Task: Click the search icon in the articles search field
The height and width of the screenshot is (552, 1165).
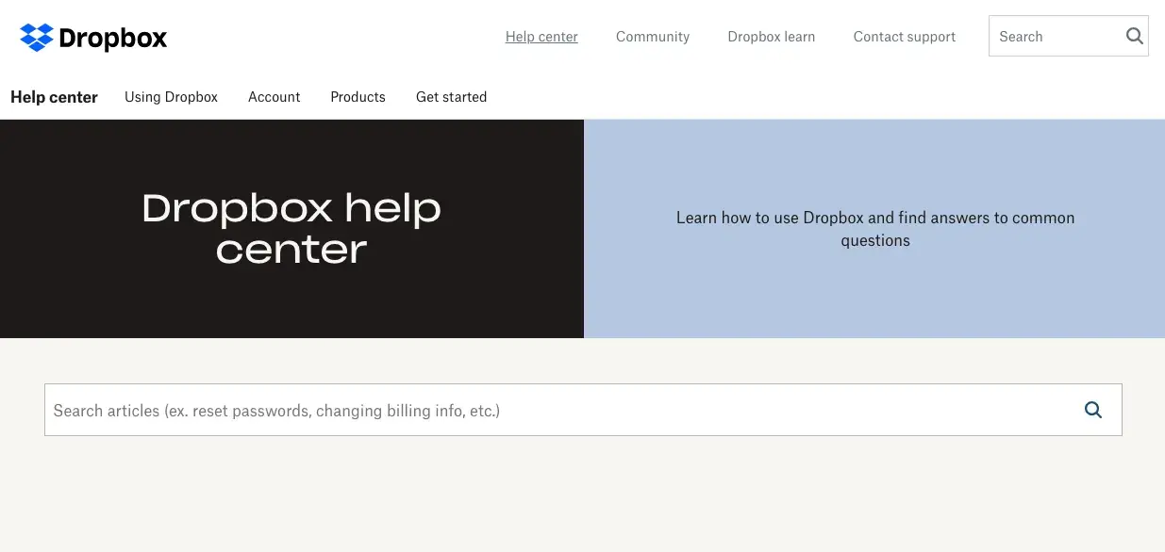Action: (1092, 410)
